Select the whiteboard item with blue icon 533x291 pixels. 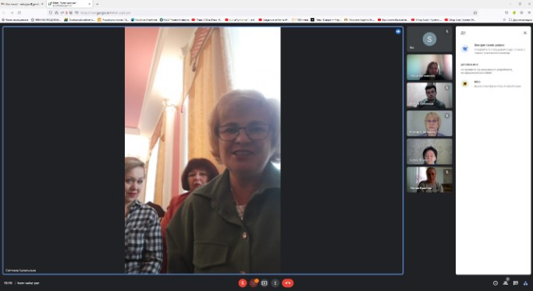(x=493, y=49)
